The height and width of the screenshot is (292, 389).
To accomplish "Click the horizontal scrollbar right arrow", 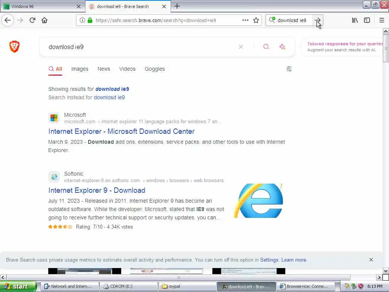I will (379, 277).
